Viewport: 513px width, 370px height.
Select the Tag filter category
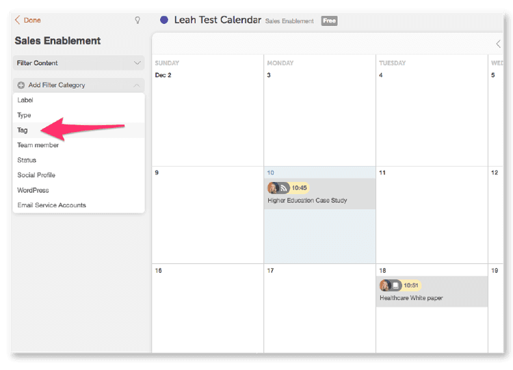coord(23,130)
